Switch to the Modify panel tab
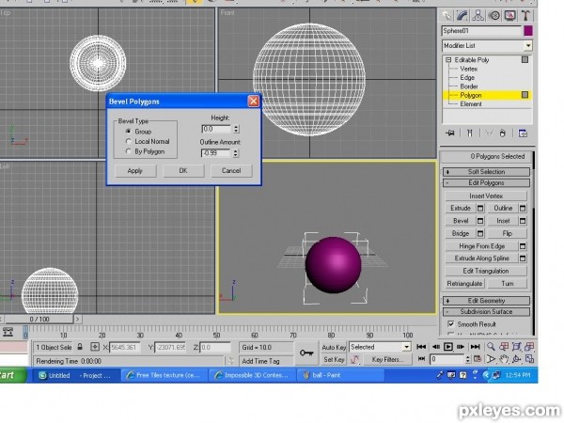This screenshot has height=423, width=564. [x=462, y=15]
